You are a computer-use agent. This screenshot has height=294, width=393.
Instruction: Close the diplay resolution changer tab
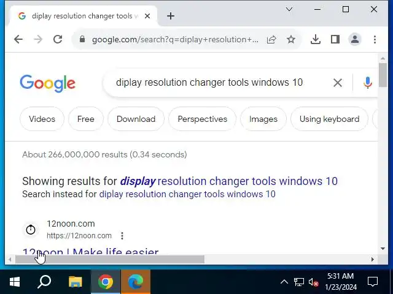147,16
